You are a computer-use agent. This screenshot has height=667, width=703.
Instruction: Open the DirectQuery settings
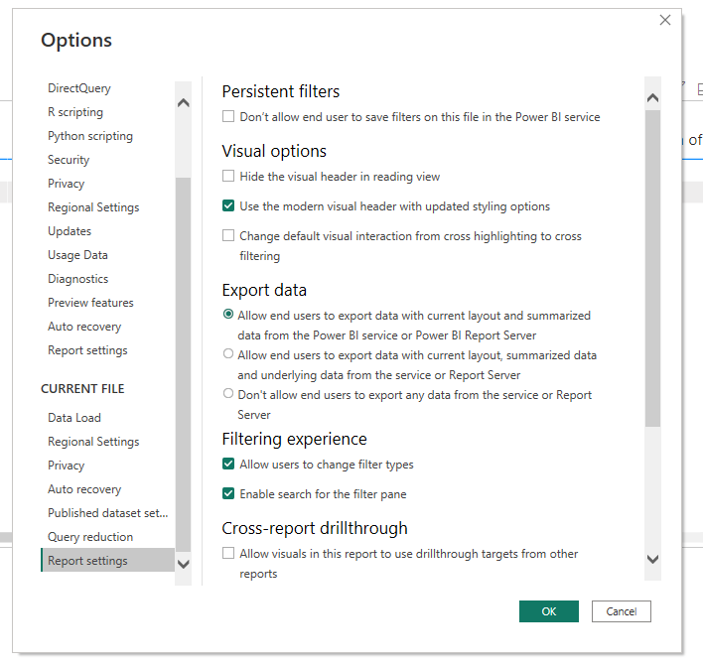pos(79,88)
